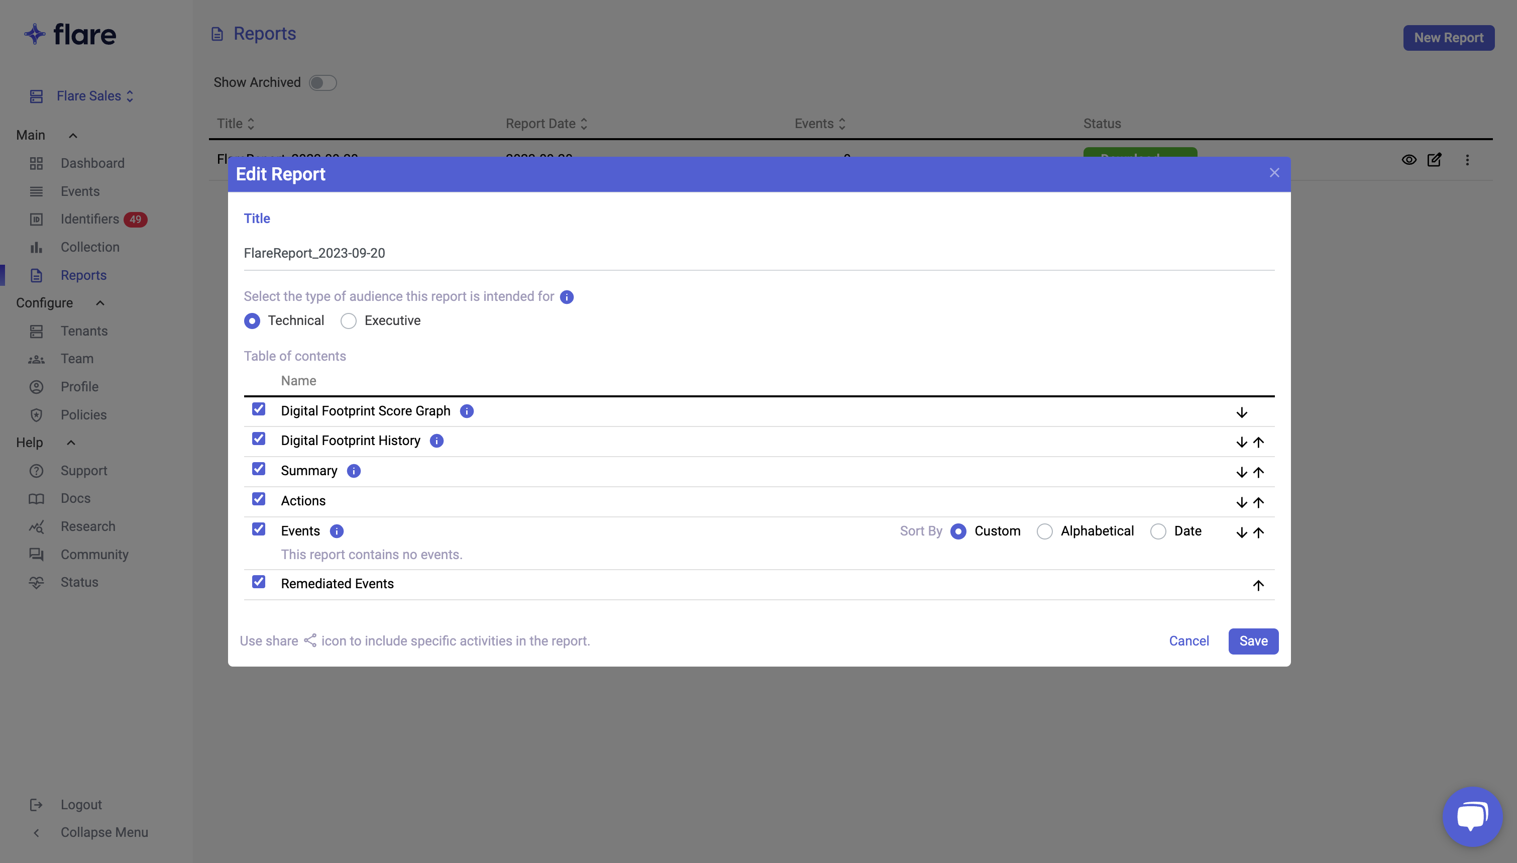The image size is (1517, 863).
Task: Open Flare Sales tenant switcher
Action: [x=95, y=96]
